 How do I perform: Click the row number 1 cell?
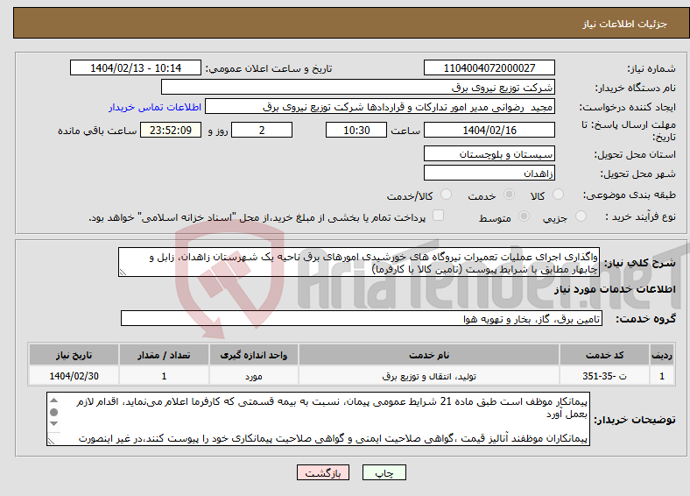[661, 376]
